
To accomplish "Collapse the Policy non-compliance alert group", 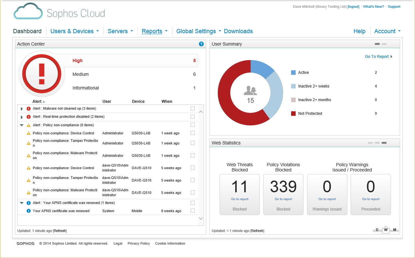I will coord(22,125).
